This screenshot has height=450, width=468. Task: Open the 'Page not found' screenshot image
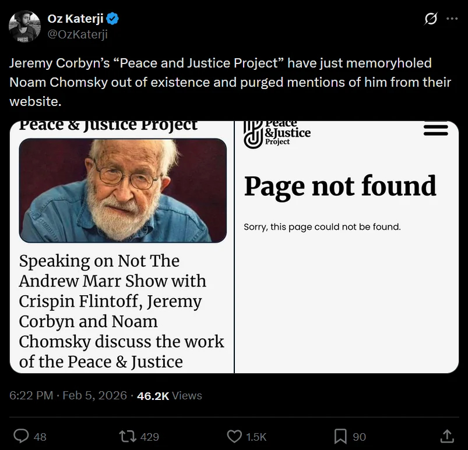pyautogui.click(x=347, y=247)
